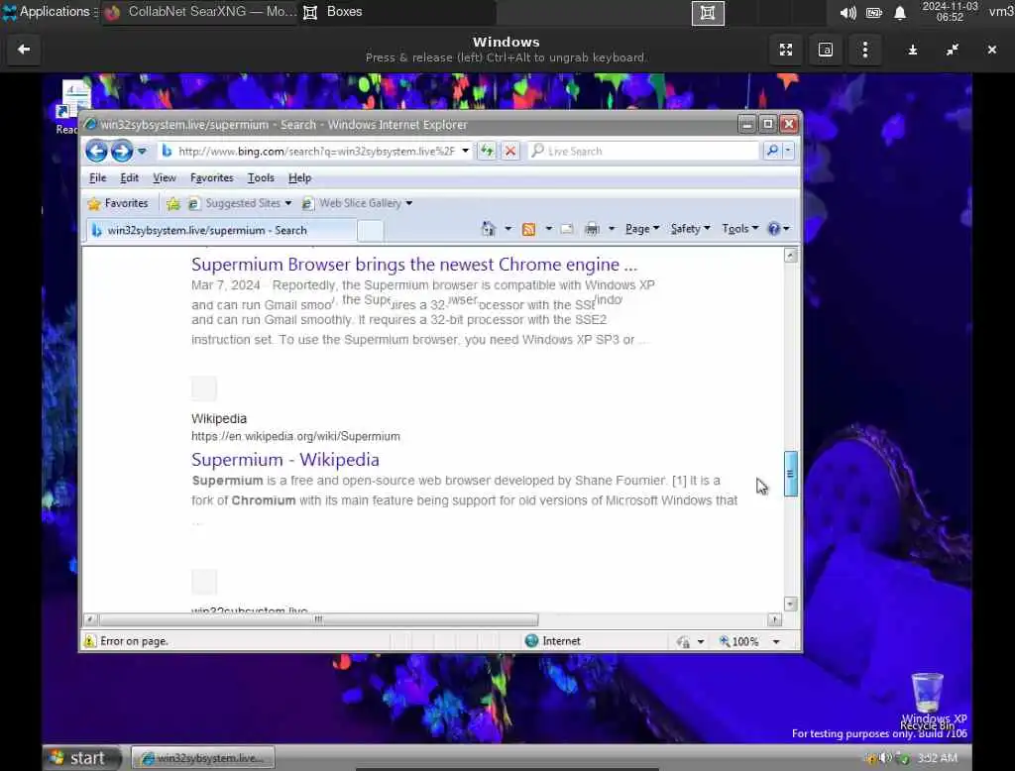
Task: Open a new tab with the blank tab button
Action: [x=371, y=231]
